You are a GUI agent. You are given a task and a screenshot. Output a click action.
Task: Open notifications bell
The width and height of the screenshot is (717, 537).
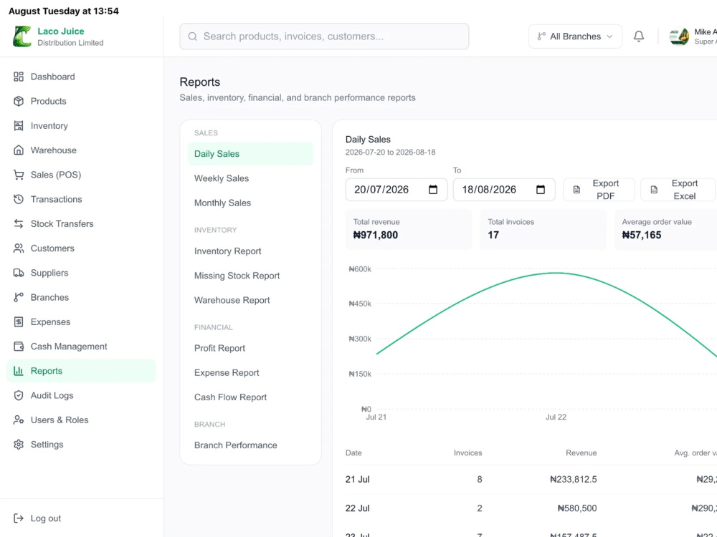(639, 36)
